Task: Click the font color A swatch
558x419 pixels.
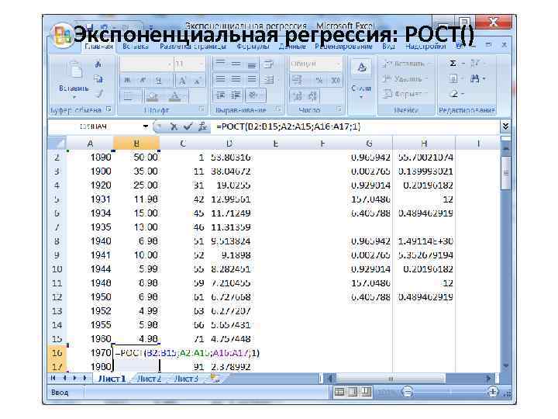Action: click(x=174, y=96)
